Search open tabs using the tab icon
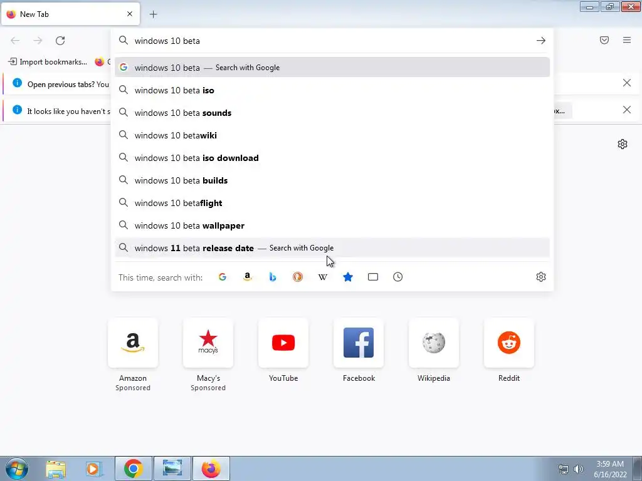The image size is (642, 481). click(x=372, y=277)
